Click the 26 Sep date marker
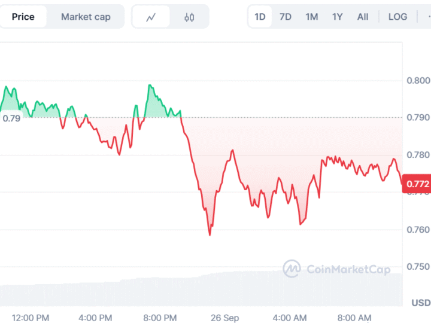Viewport: 431px width, 323px height. point(226,318)
